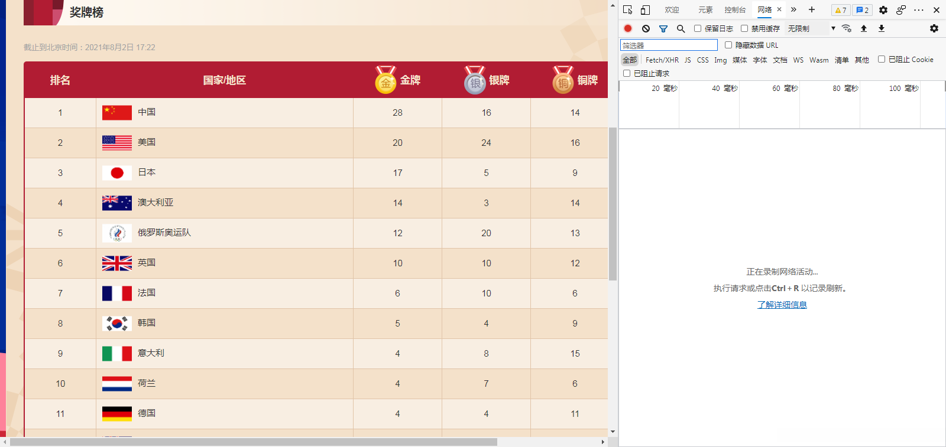946x447 pixels.
Task: Switch to the 元素 tab
Action: pos(705,10)
